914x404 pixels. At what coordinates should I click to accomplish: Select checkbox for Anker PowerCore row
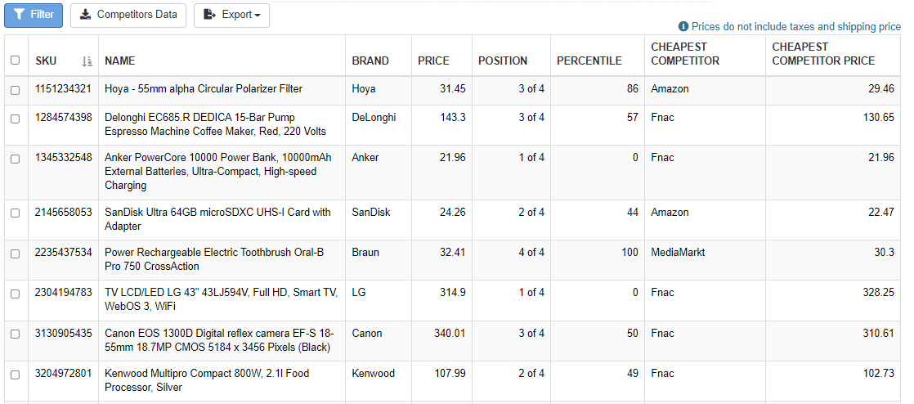[x=16, y=159]
